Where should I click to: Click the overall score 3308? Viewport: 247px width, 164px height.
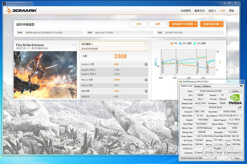tap(120, 56)
